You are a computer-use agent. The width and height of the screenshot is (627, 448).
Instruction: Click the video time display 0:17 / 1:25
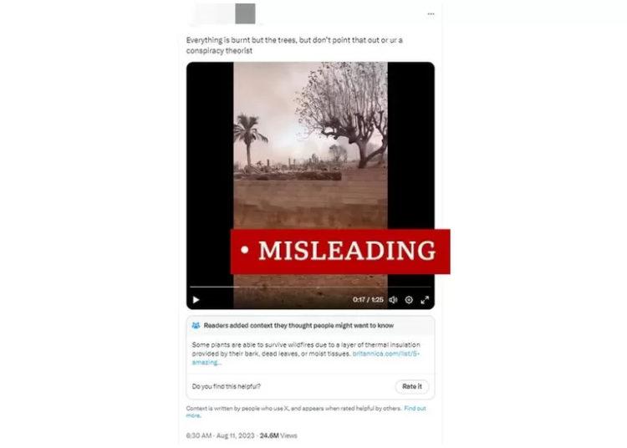(368, 300)
